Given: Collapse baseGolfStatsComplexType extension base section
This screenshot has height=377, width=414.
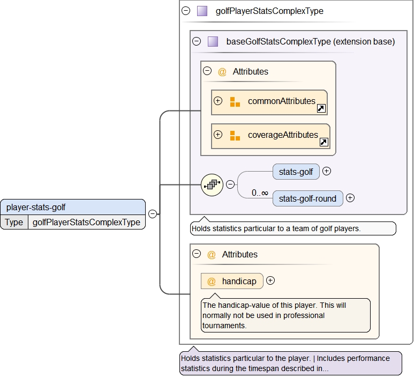Looking at the screenshot, I should pyautogui.click(x=197, y=41).
